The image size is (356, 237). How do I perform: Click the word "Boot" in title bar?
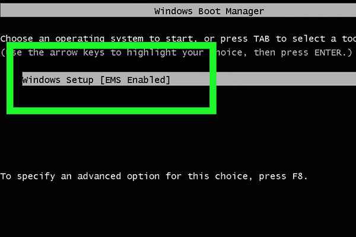(x=209, y=11)
